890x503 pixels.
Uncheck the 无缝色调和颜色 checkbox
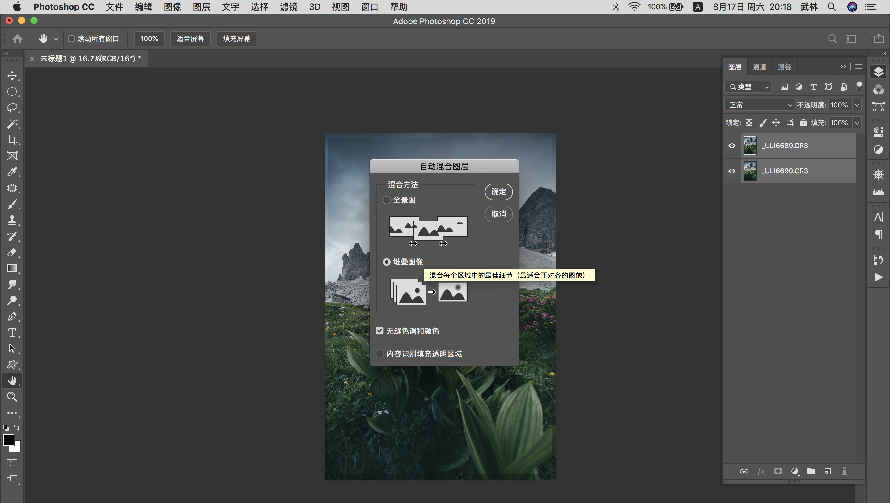tap(379, 331)
